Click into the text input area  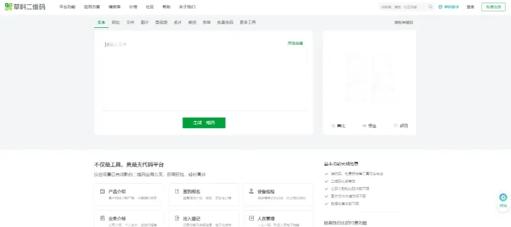click(204, 75)
